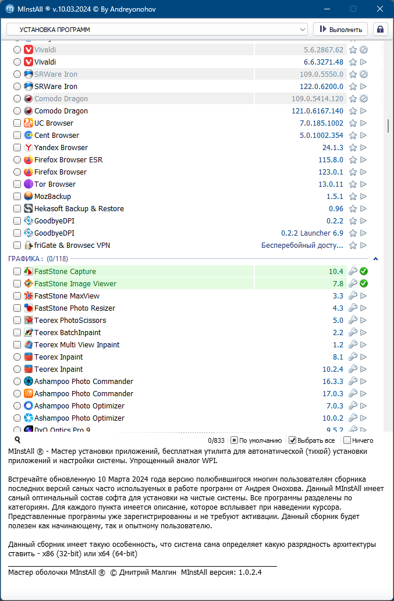This screenshot has height=601, width=394.
Task: Tick the 'Ничего' checkbox
Action: click(x=347, y=440)
